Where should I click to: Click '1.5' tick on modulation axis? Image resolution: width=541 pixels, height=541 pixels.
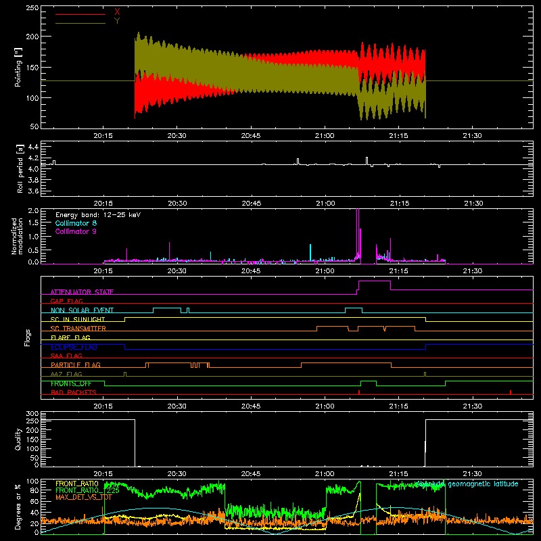point(33,222)
